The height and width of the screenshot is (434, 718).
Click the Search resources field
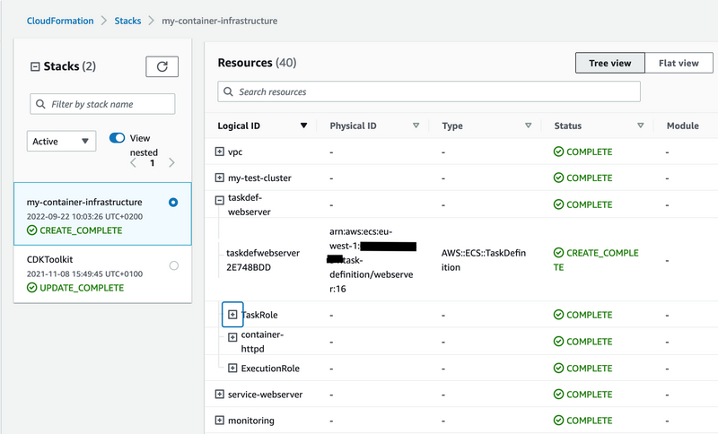[429, 91]
